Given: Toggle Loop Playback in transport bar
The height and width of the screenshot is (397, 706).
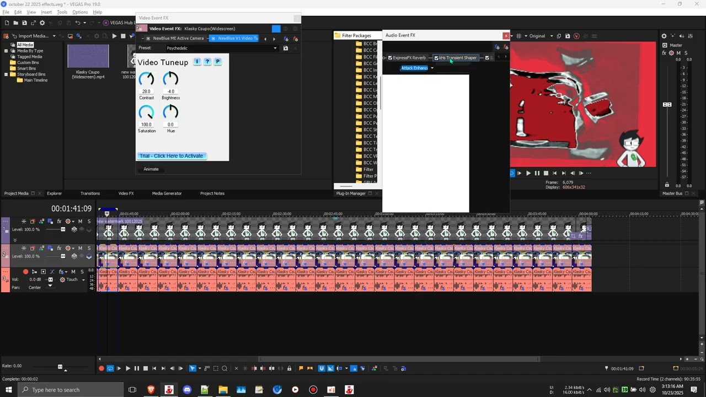Looking at the screenshot, I should pyautogui.click(x=110, y=368).
